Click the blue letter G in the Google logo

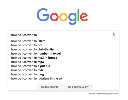(43, 15)
